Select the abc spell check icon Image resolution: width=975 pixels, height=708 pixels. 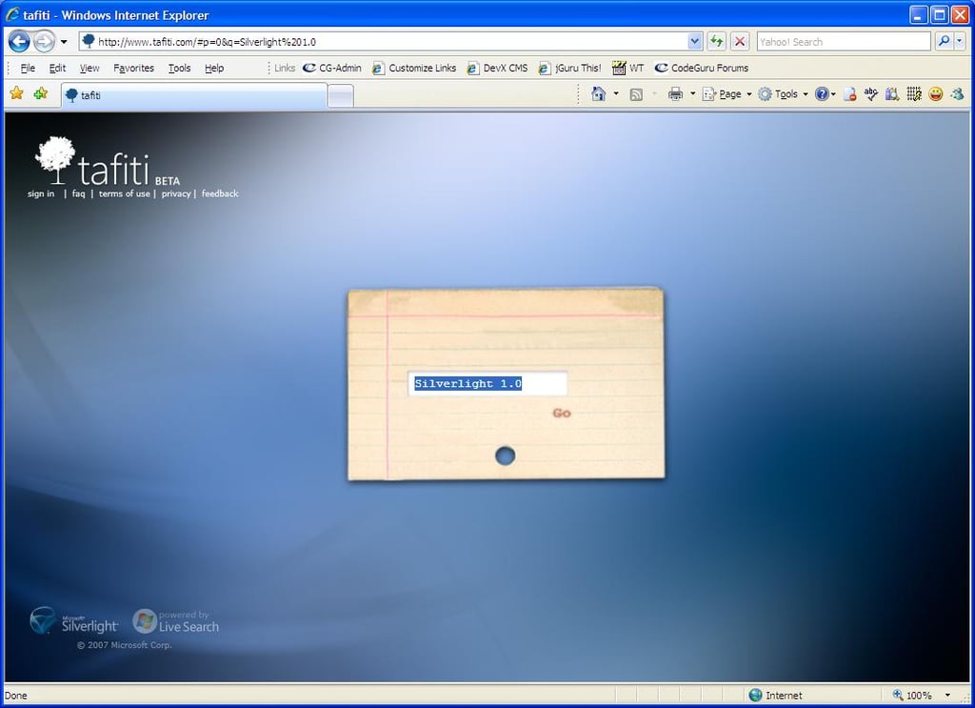tap(870, 93)
